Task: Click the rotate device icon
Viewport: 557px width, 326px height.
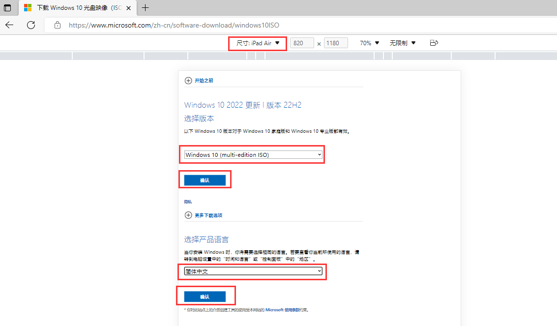Action: (x=434, y=43)
